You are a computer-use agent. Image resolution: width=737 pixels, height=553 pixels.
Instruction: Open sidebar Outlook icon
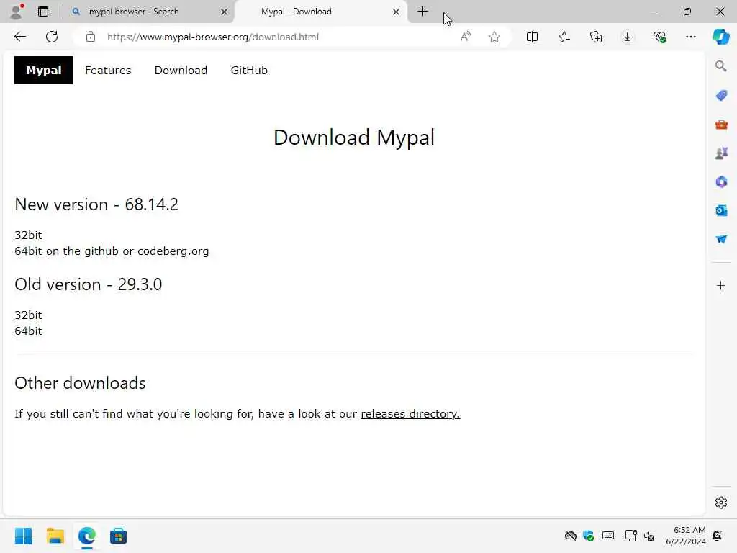[x=721, y=210]
